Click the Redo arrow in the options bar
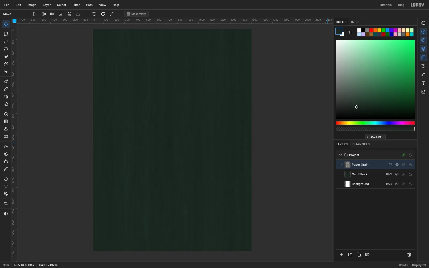The height and width of the screenshot is (268, 429). [x=103, y=14]
